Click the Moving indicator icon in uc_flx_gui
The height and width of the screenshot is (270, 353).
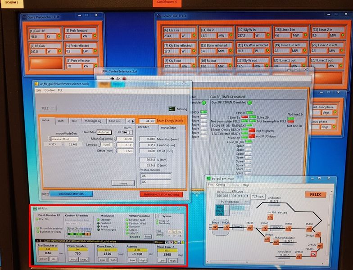[172, 109]
